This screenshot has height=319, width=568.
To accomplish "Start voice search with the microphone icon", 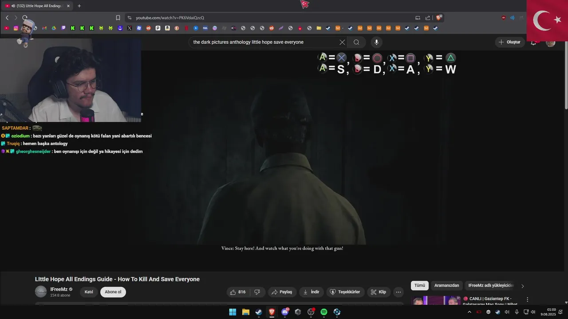I will pos(376,42).
